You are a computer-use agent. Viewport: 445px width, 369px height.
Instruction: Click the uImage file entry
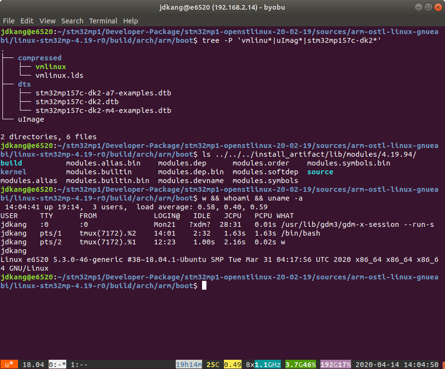pos(31,119)
